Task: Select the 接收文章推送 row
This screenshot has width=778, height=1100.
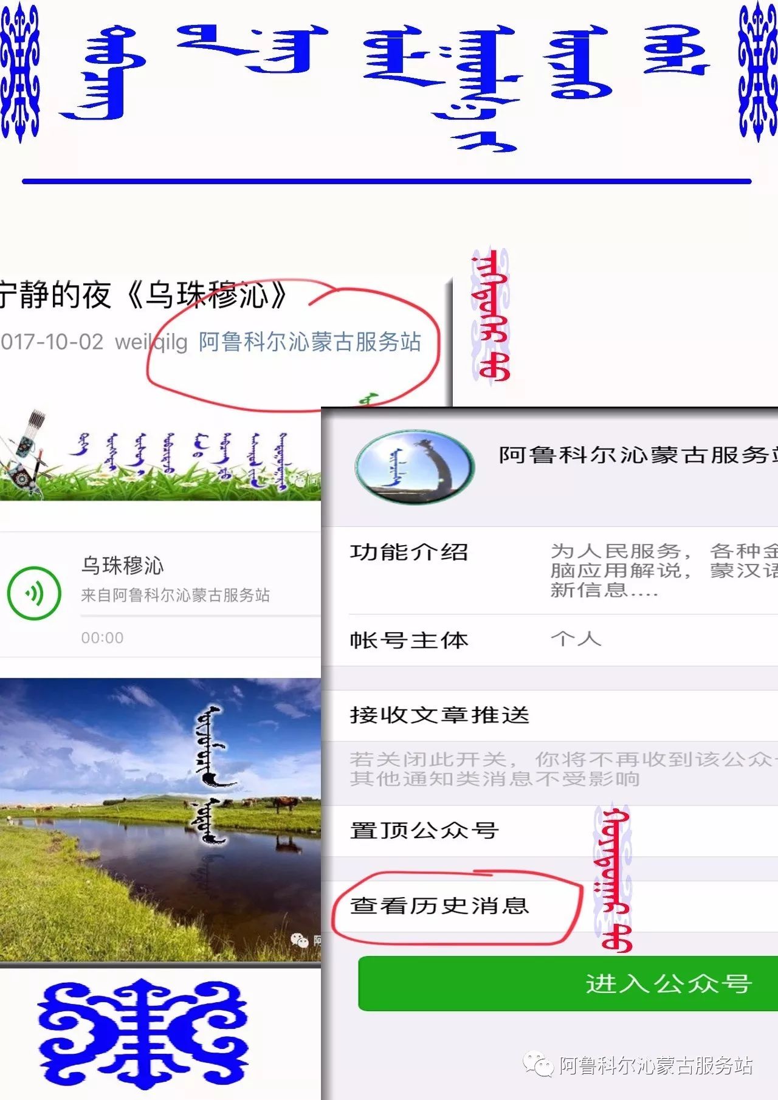Action: (x=549, y=715)
